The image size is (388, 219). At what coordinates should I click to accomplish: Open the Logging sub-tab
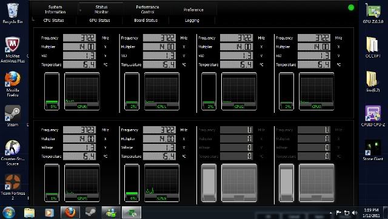click(192, 20)
